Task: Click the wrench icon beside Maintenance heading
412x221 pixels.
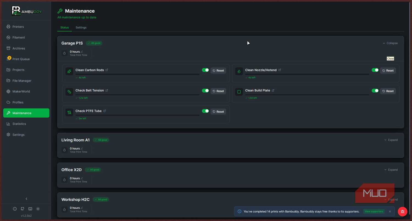Action: point(60,11)
